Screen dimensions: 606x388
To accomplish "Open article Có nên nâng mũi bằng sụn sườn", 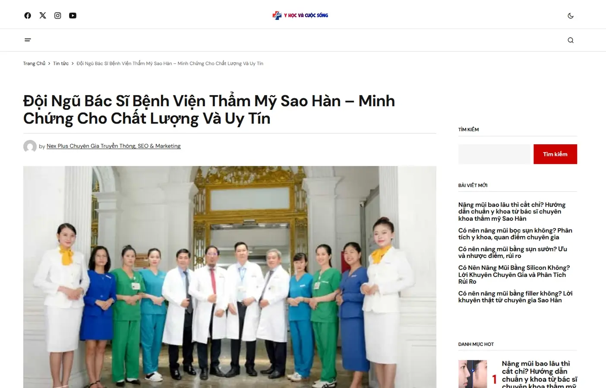I will pyautogui.click(x=513, y=252).
